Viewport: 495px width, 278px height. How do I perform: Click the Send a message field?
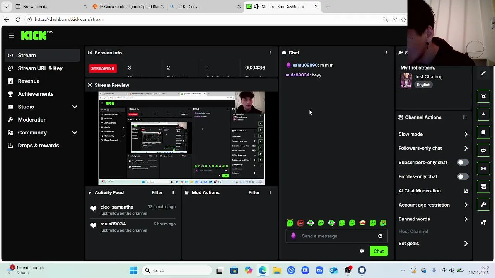click(x=336, y=236)
